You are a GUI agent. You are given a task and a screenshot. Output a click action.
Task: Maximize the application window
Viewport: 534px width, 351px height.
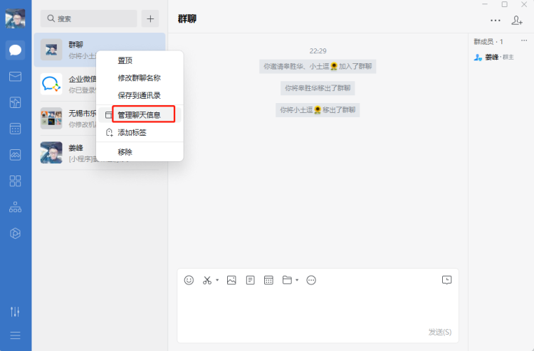coord(504,4)
